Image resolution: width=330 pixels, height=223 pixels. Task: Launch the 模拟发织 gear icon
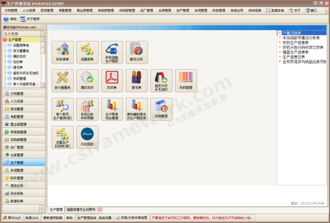pos(87,80)
